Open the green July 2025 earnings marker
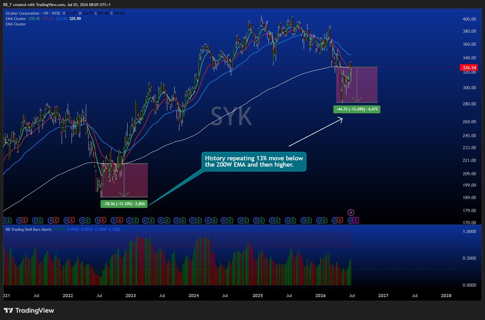Image resolution: width=485 pixels, height=320 pixels. pyautogui.click(x=293, y=220)
